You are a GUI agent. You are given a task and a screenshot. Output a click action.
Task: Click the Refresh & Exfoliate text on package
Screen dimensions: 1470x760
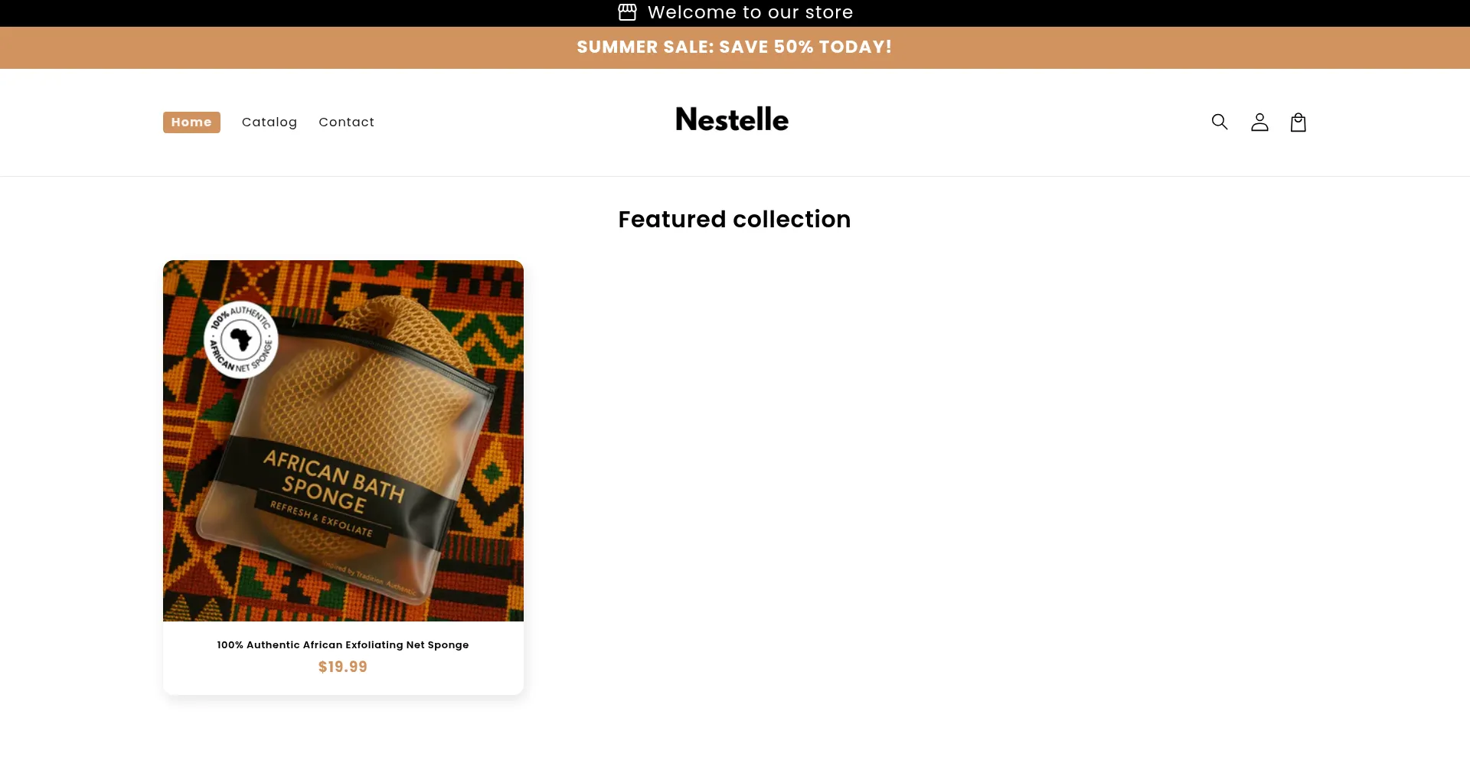(322, 519)
